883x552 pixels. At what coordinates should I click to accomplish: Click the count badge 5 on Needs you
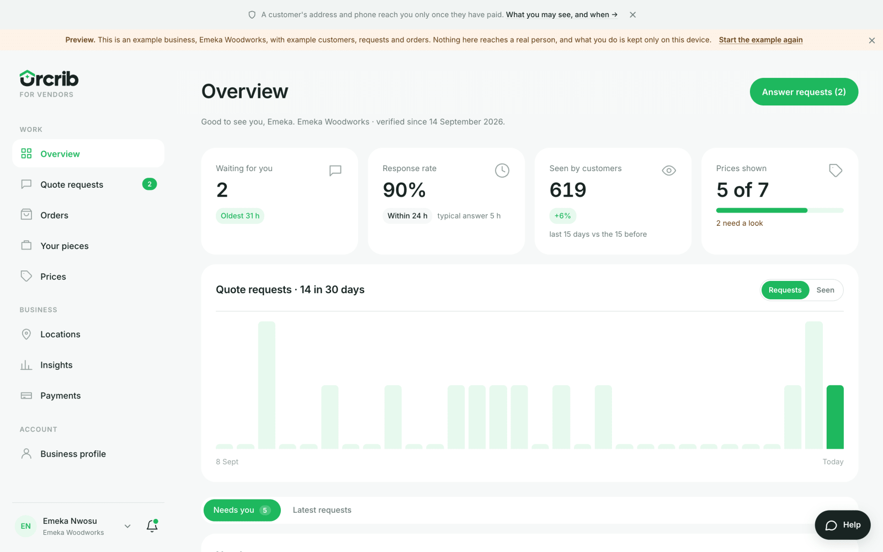coord(265,510)
